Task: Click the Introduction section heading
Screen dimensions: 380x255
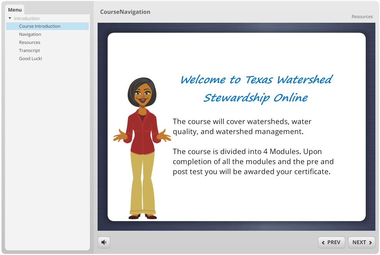Action: click(27, 18)
